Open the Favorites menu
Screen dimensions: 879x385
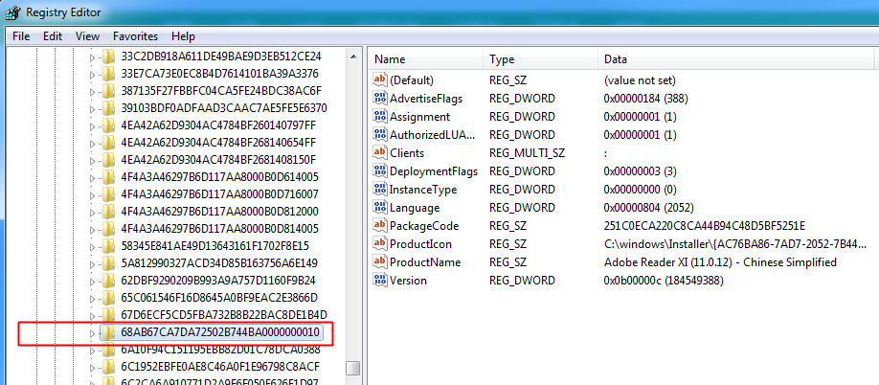click(x=135, y=36)
